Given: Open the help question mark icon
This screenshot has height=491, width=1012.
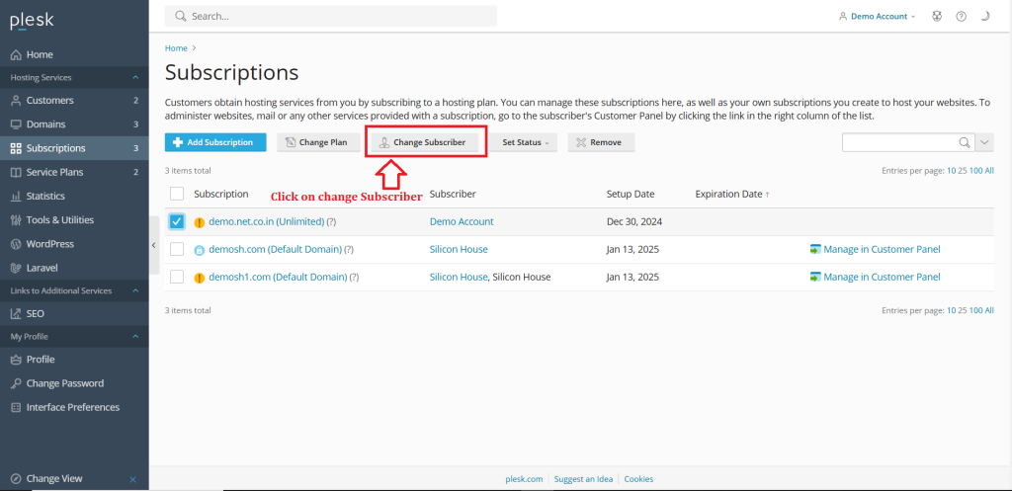Looking at the screenshot, I should coord(961,17).
